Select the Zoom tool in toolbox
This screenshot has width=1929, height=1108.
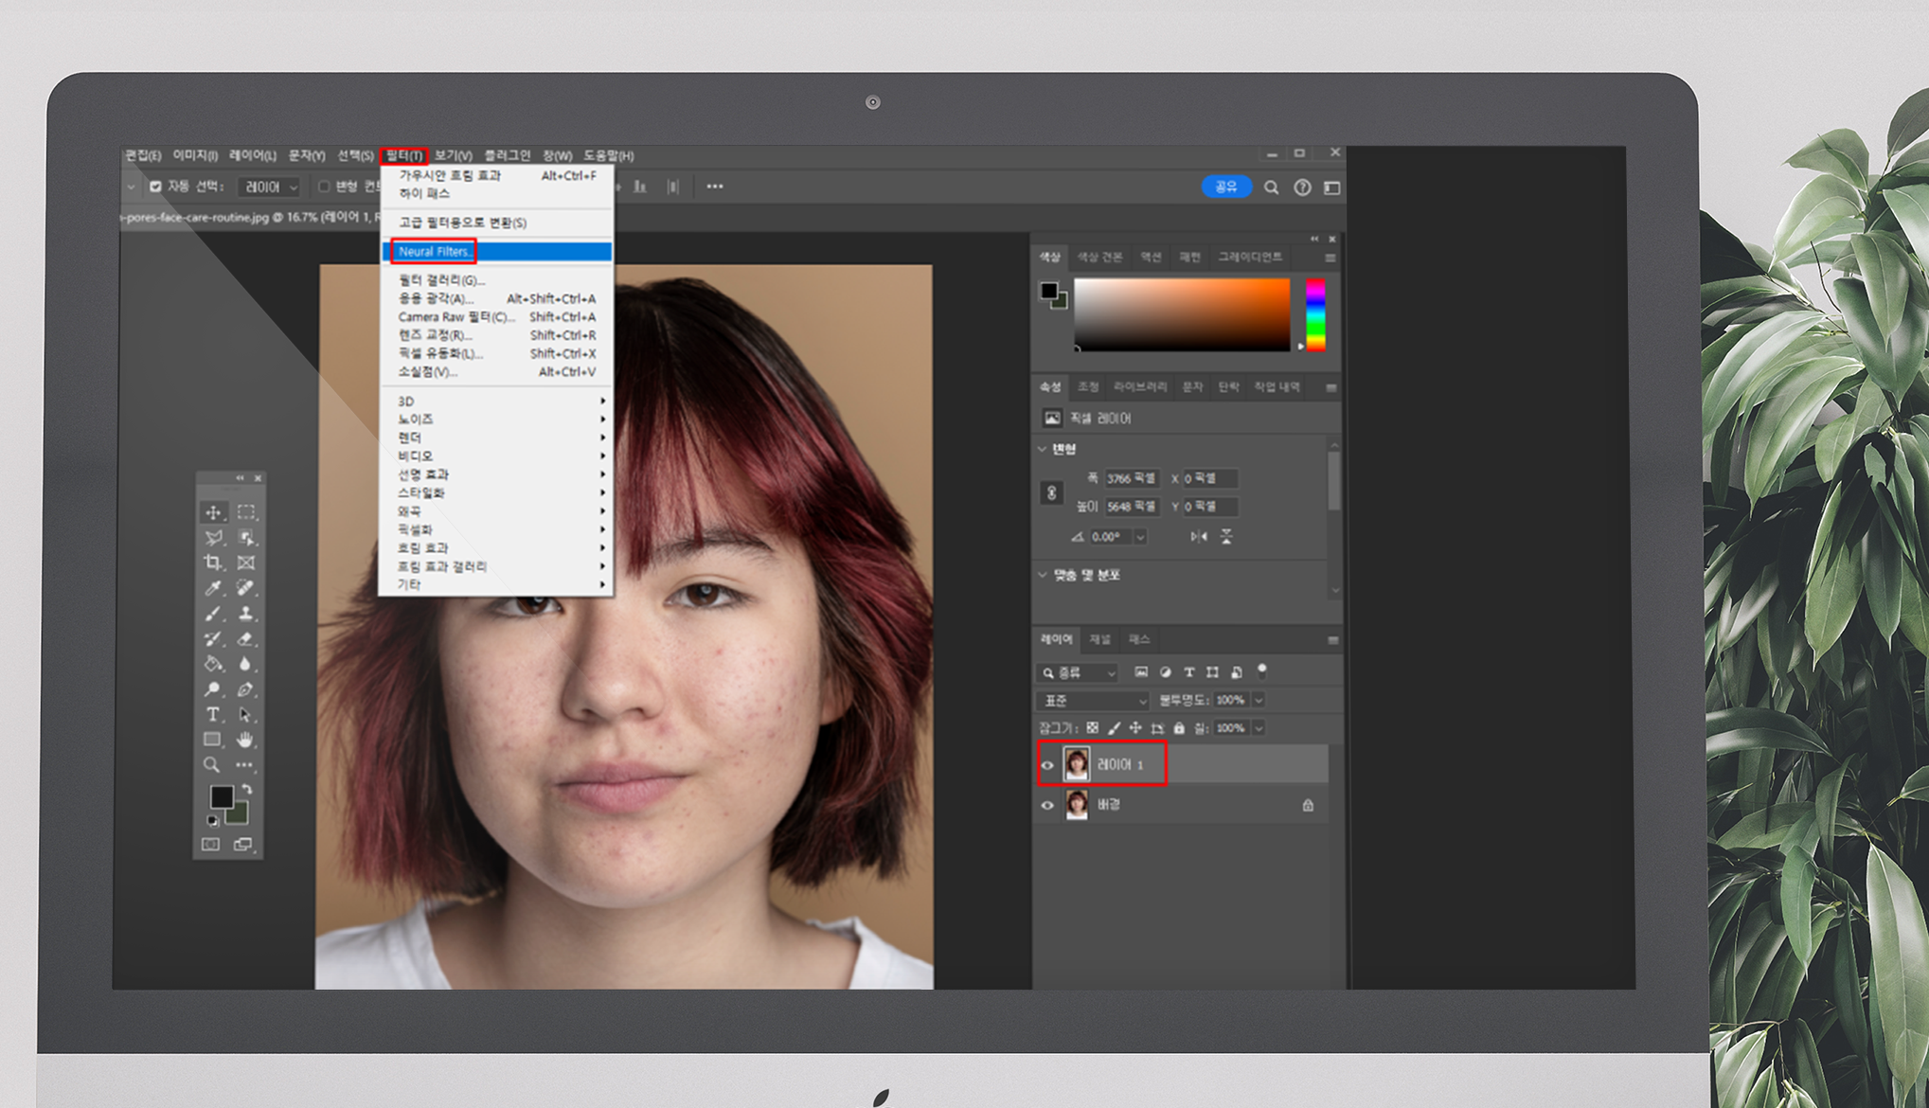[x=212, y=764]
